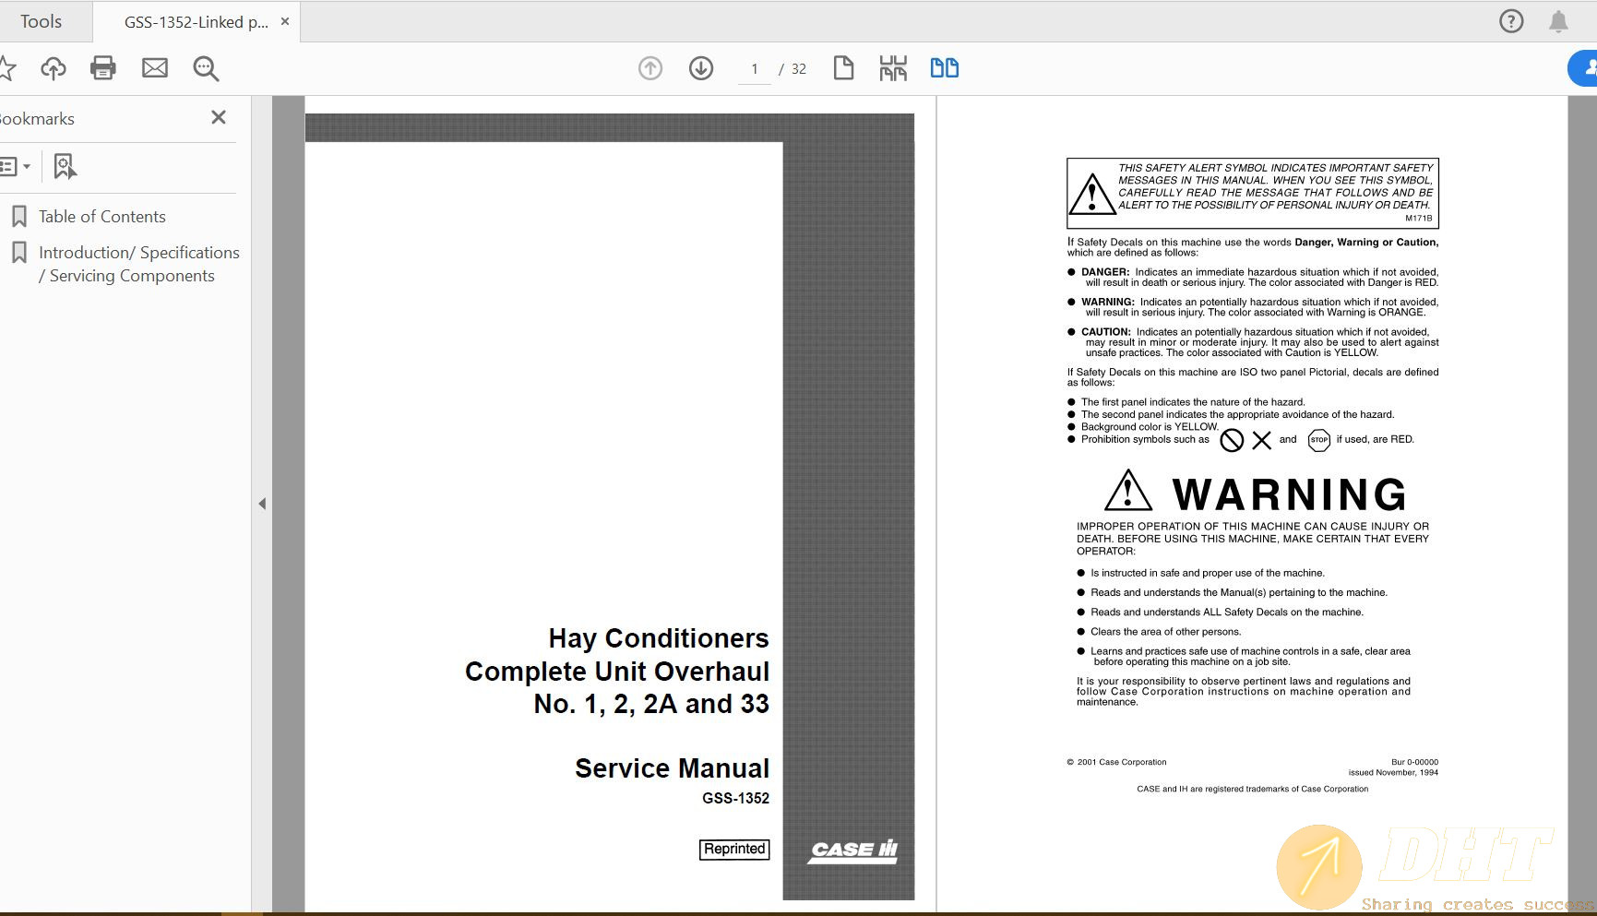1597x916 pixels.
Task: Toggle two-page view mode
Action: coord(944,68)
